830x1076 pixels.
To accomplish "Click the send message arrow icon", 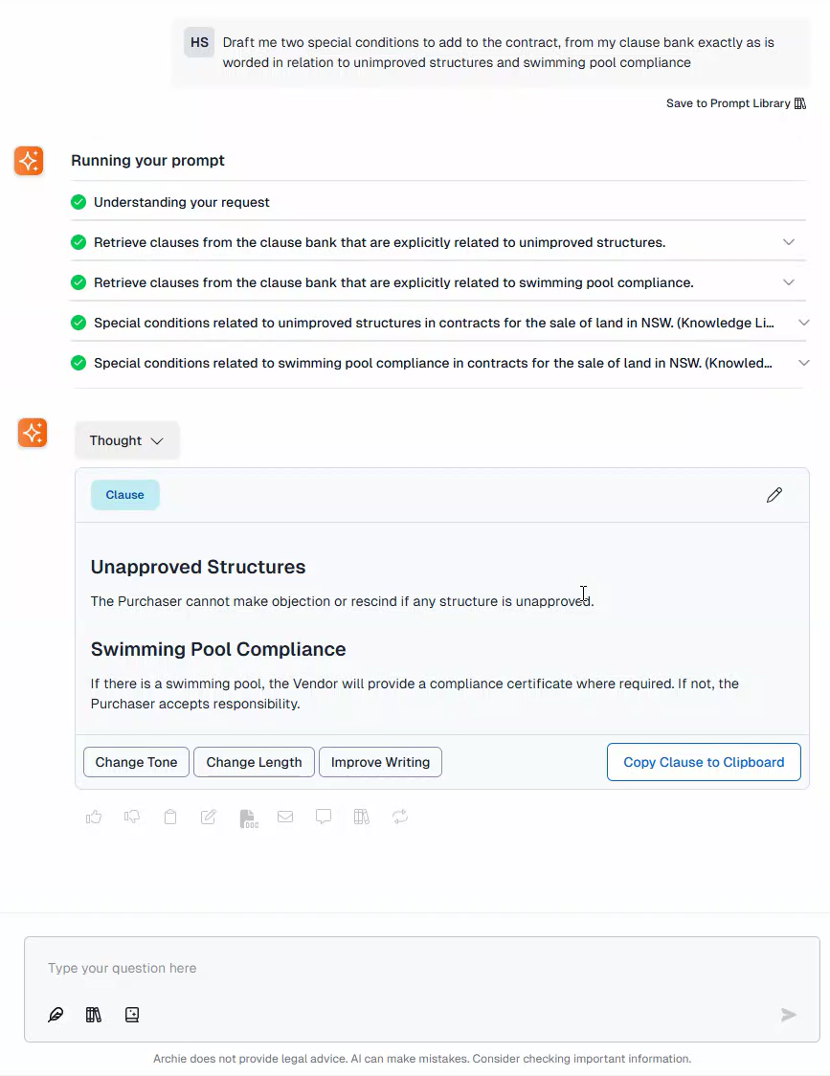I will [789, 1014].
